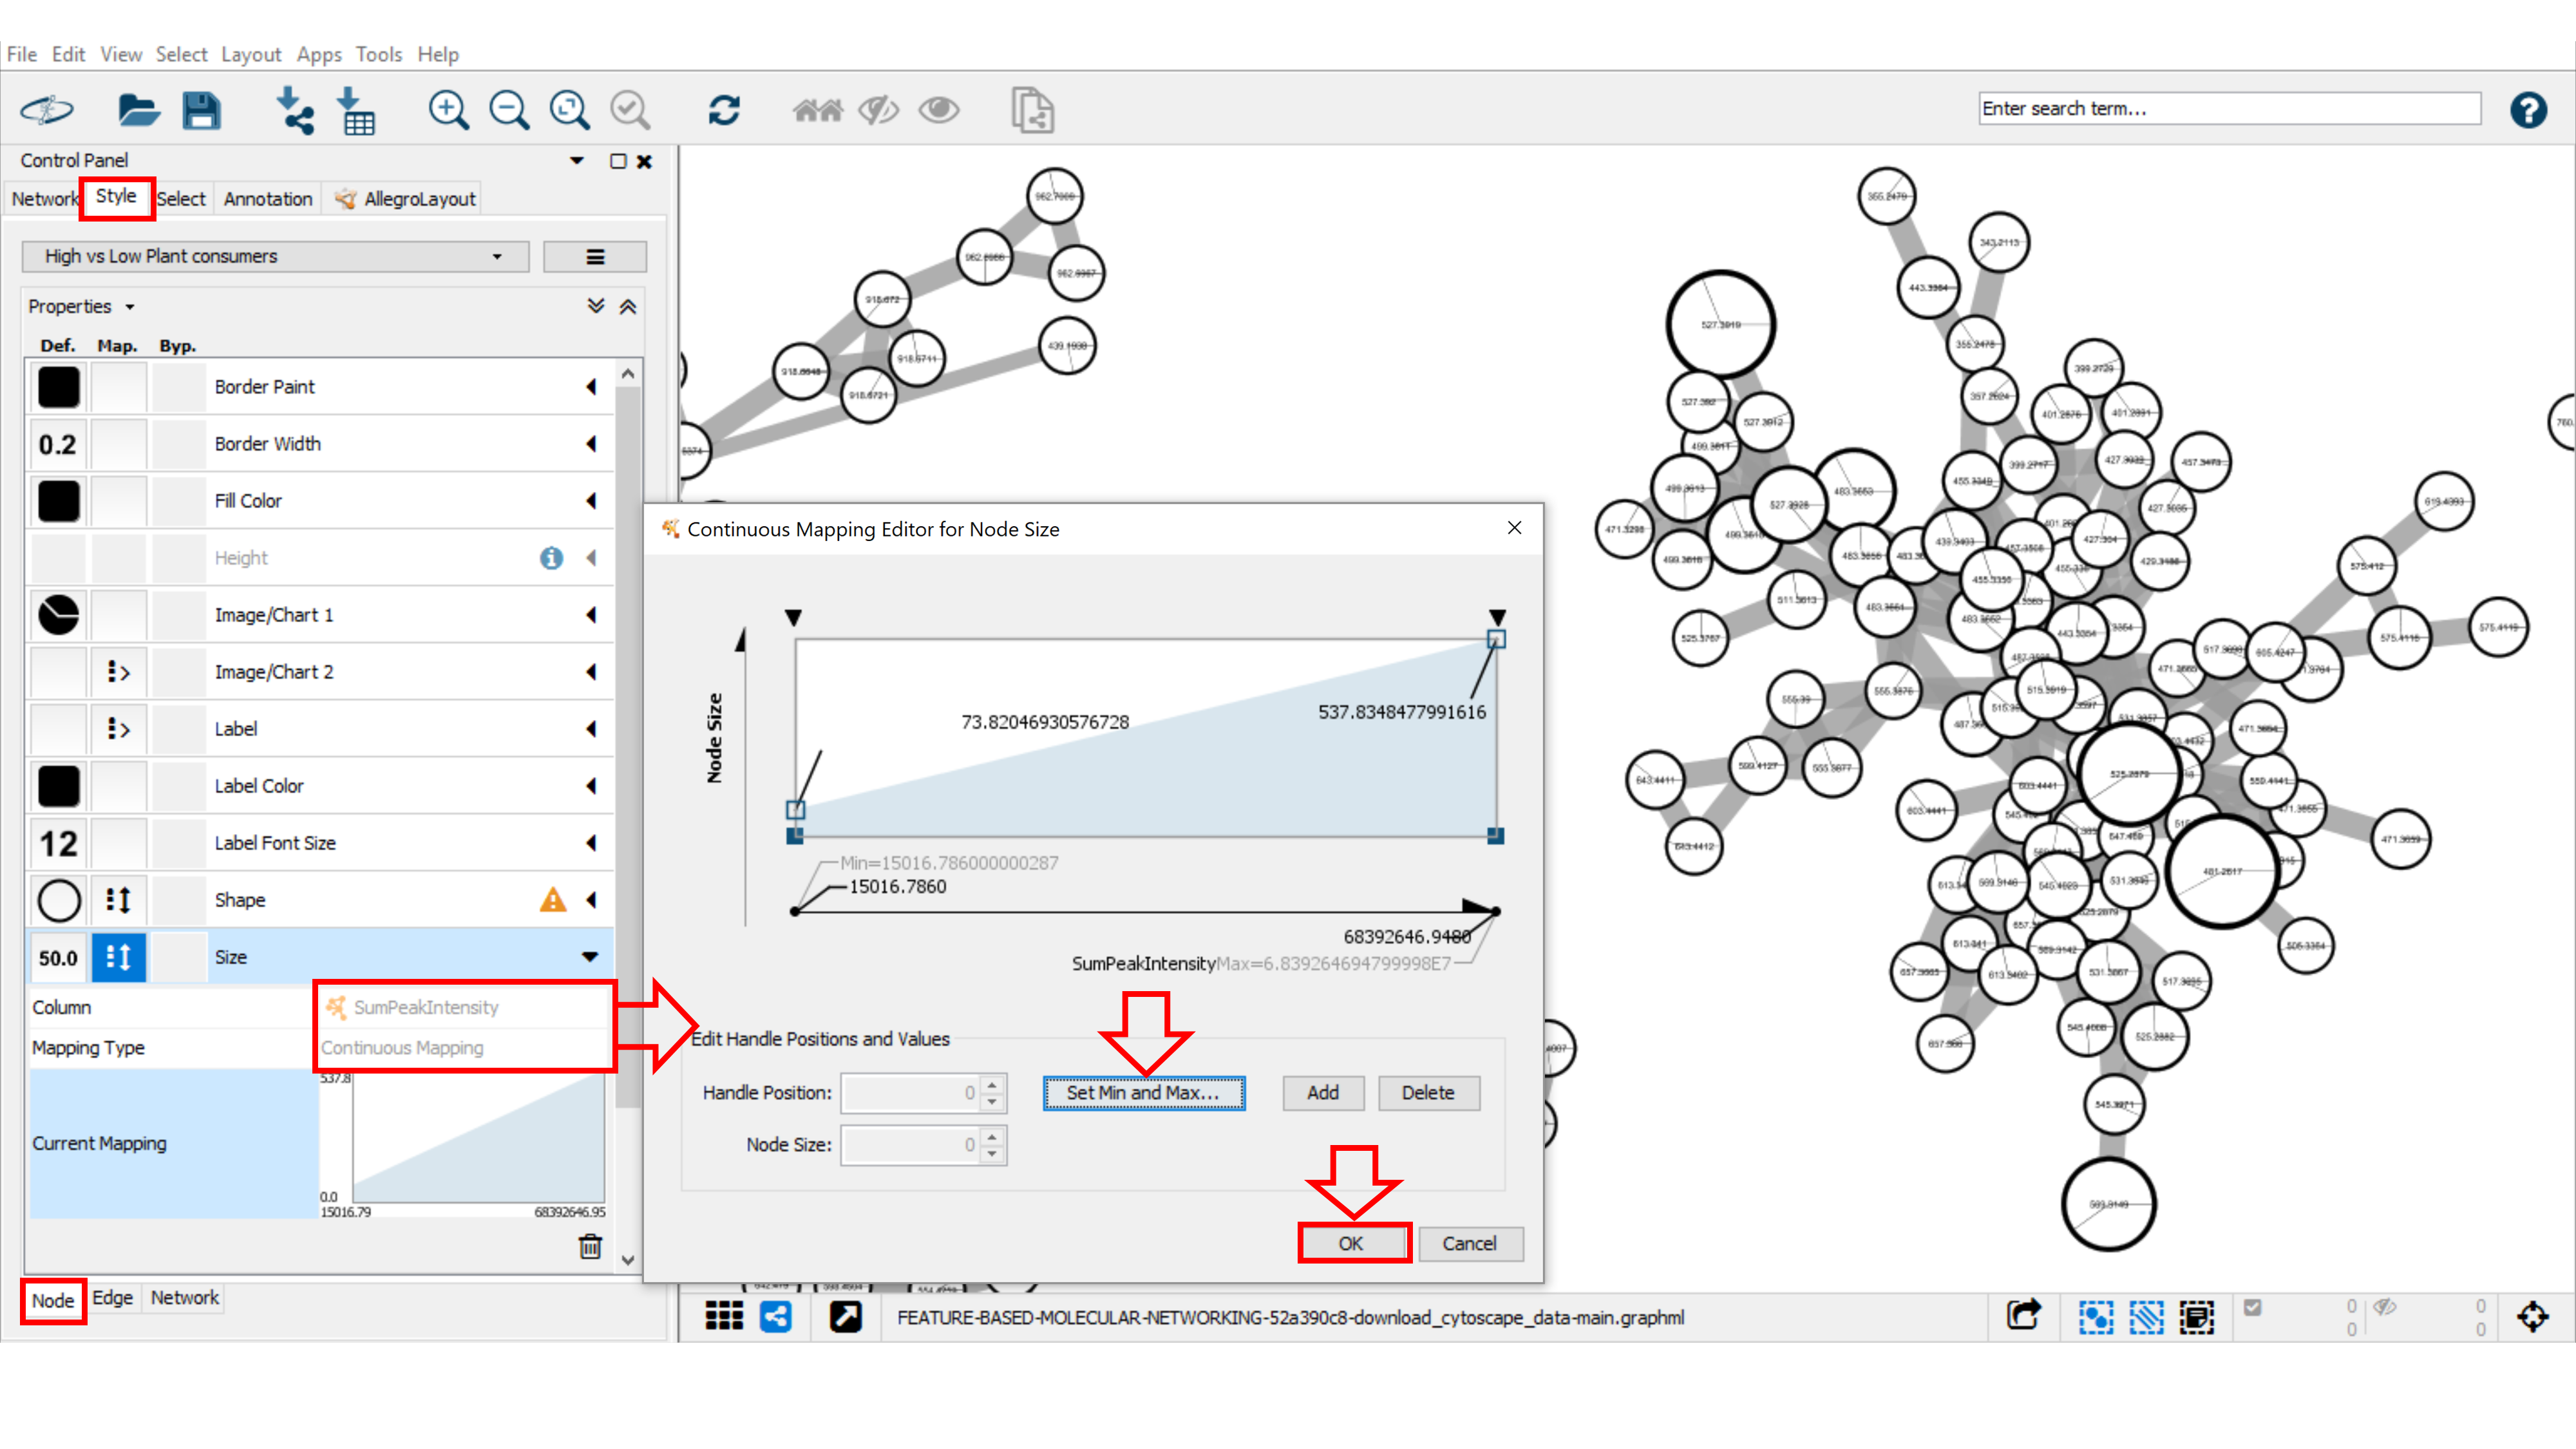Toggle edge selection mode icon
Image resolution: width=2576 pixels, height=1449 pixels.
2146,1316
